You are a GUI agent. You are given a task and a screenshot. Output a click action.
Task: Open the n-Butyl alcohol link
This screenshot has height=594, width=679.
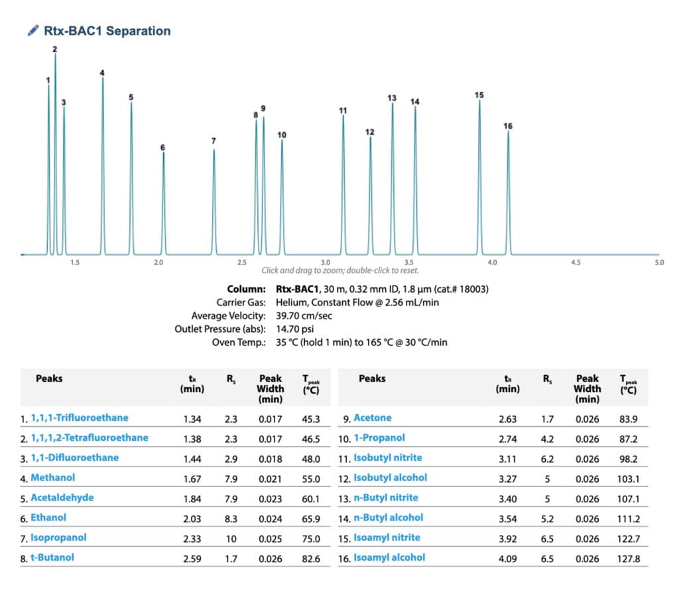pos(389,518)
